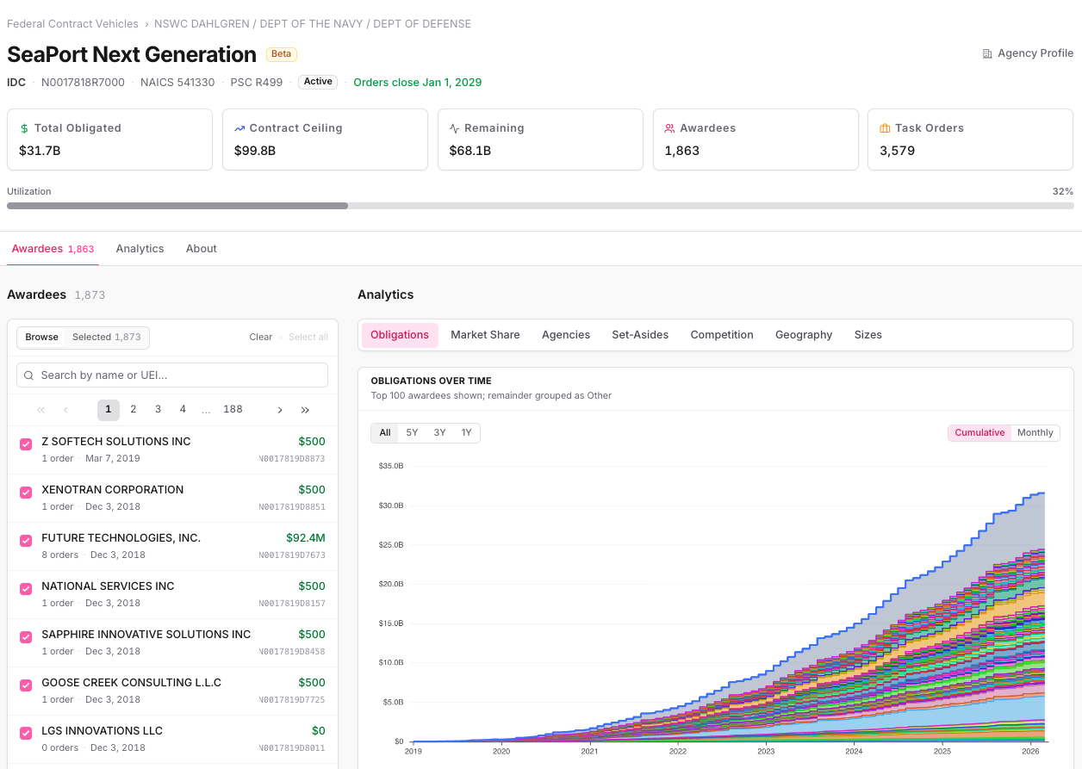Screen dimensions: 1082x769
Task: Switch chart to Cumulative view
Action: [x=979, y=433]
